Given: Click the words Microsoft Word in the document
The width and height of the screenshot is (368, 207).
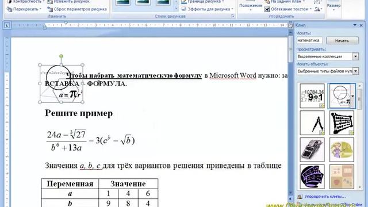Looking at the screenshot, I should [232, 75].
